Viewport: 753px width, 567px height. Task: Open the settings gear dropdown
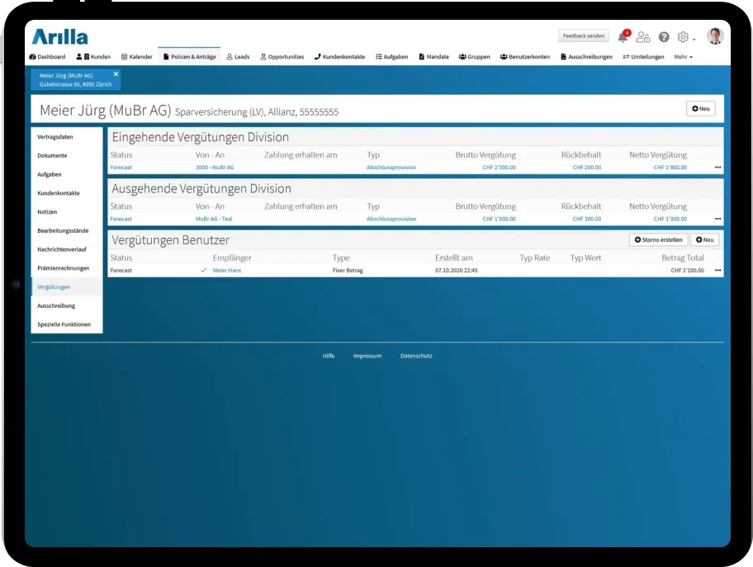click(x=686, y=37)
